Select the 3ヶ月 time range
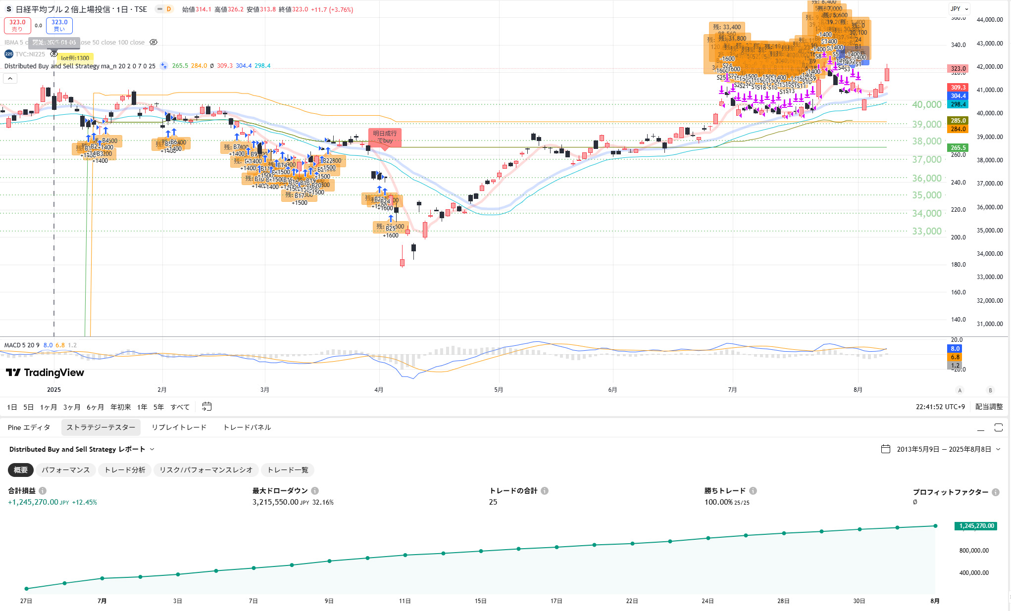Screen dimensions: 1011x611 coord(71,407)
